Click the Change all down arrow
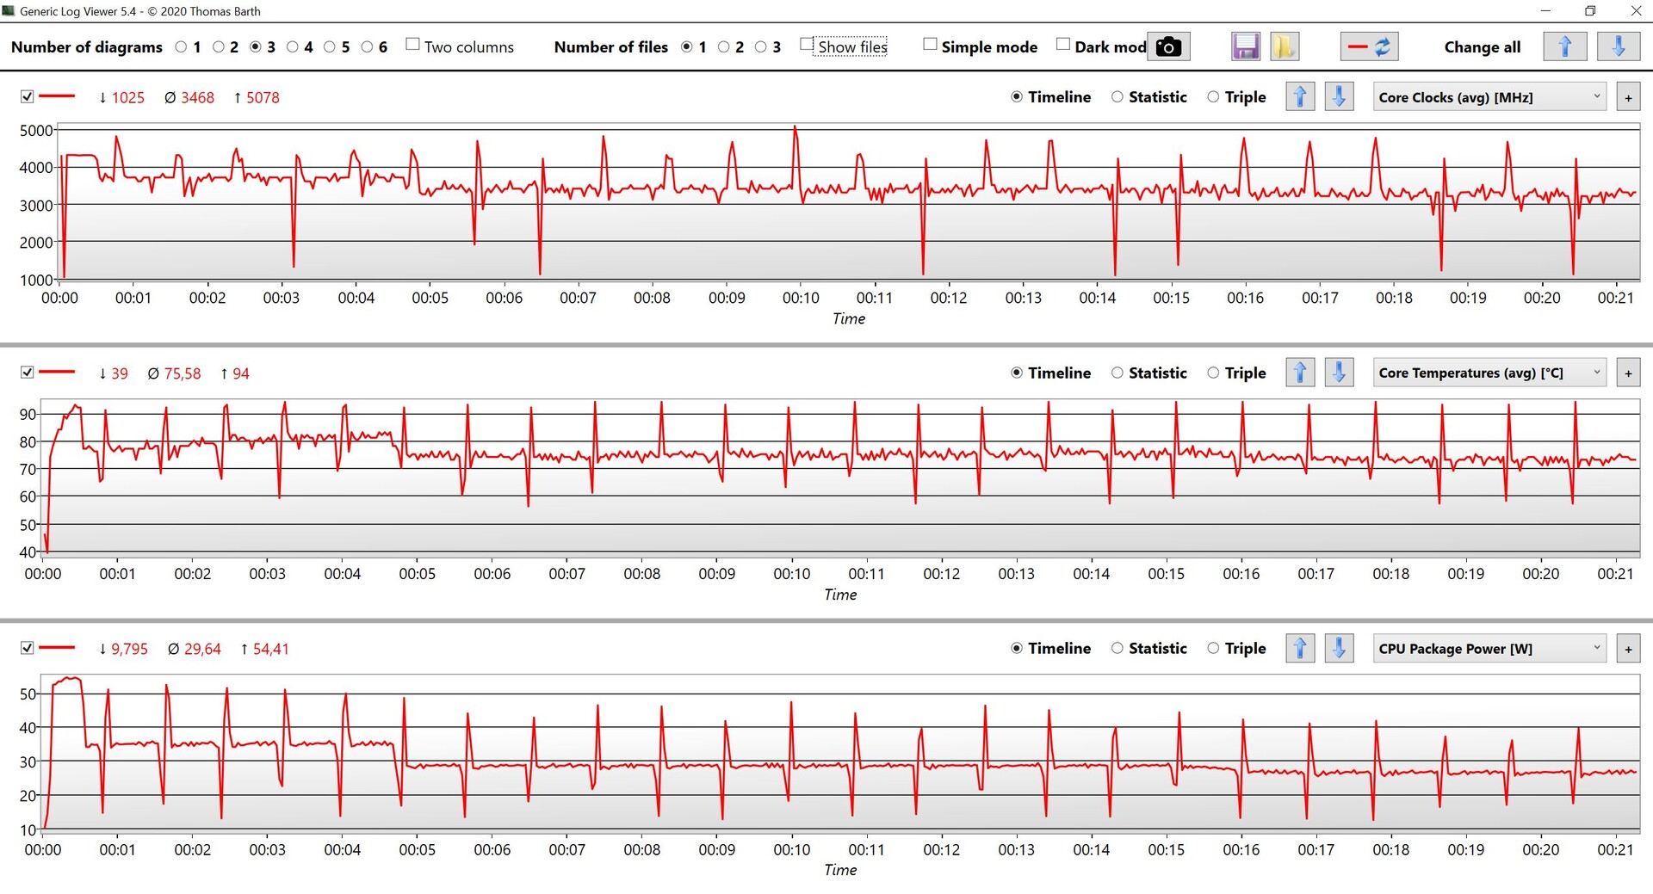The image size is (1653, 894). click(x=1618, y=46)
